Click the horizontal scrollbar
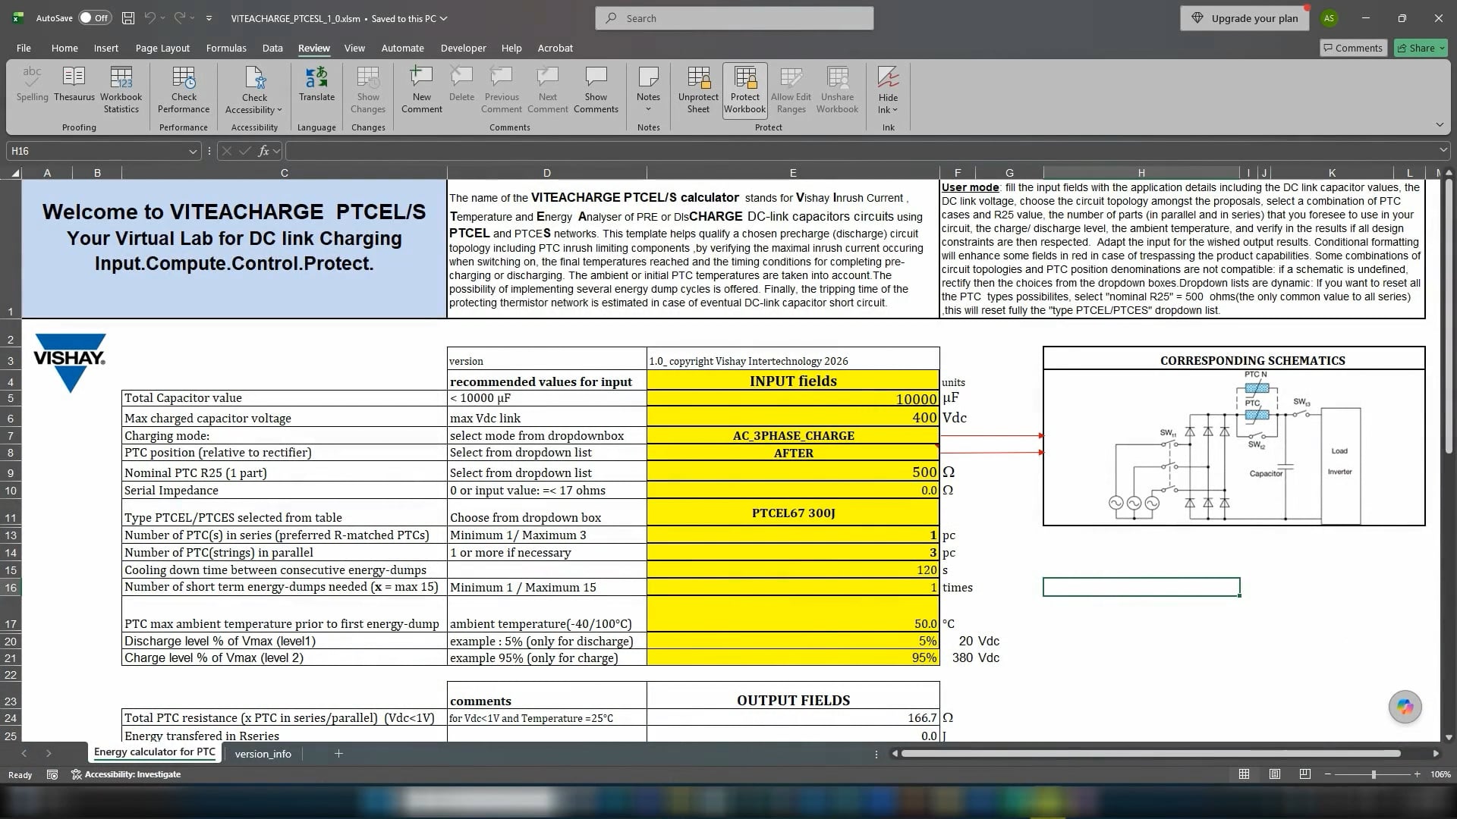1457x819 pixels. [1150, 754]
